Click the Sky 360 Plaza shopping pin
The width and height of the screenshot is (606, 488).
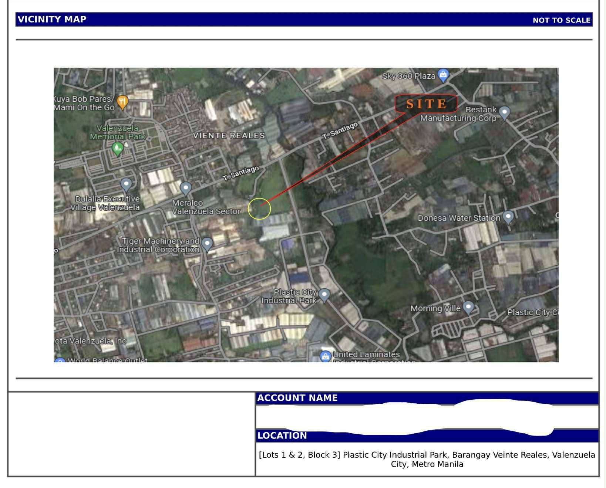tap(443, 75)
